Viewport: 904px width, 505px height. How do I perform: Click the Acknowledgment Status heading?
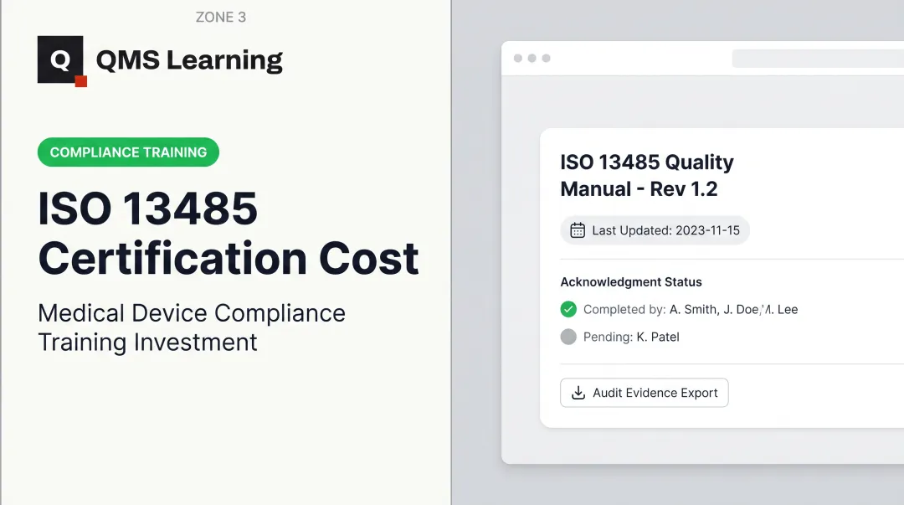pyautogui.click(x=631, y=281)
